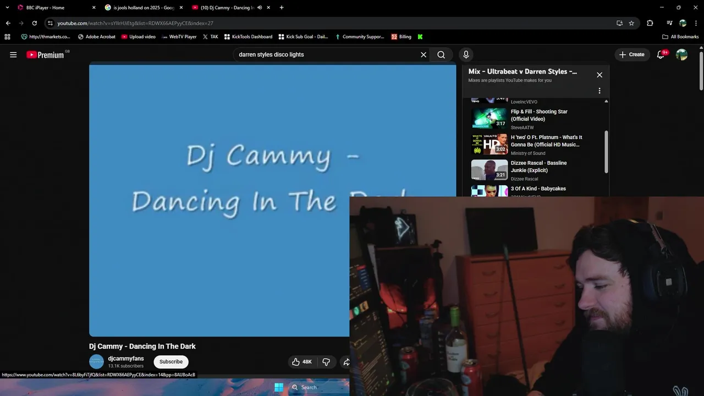
Task: Open the YouTube account avatar menu
Action: coord(681,54)
